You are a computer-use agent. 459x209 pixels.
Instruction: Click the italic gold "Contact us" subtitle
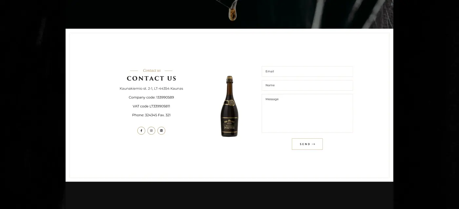[152, 70]
